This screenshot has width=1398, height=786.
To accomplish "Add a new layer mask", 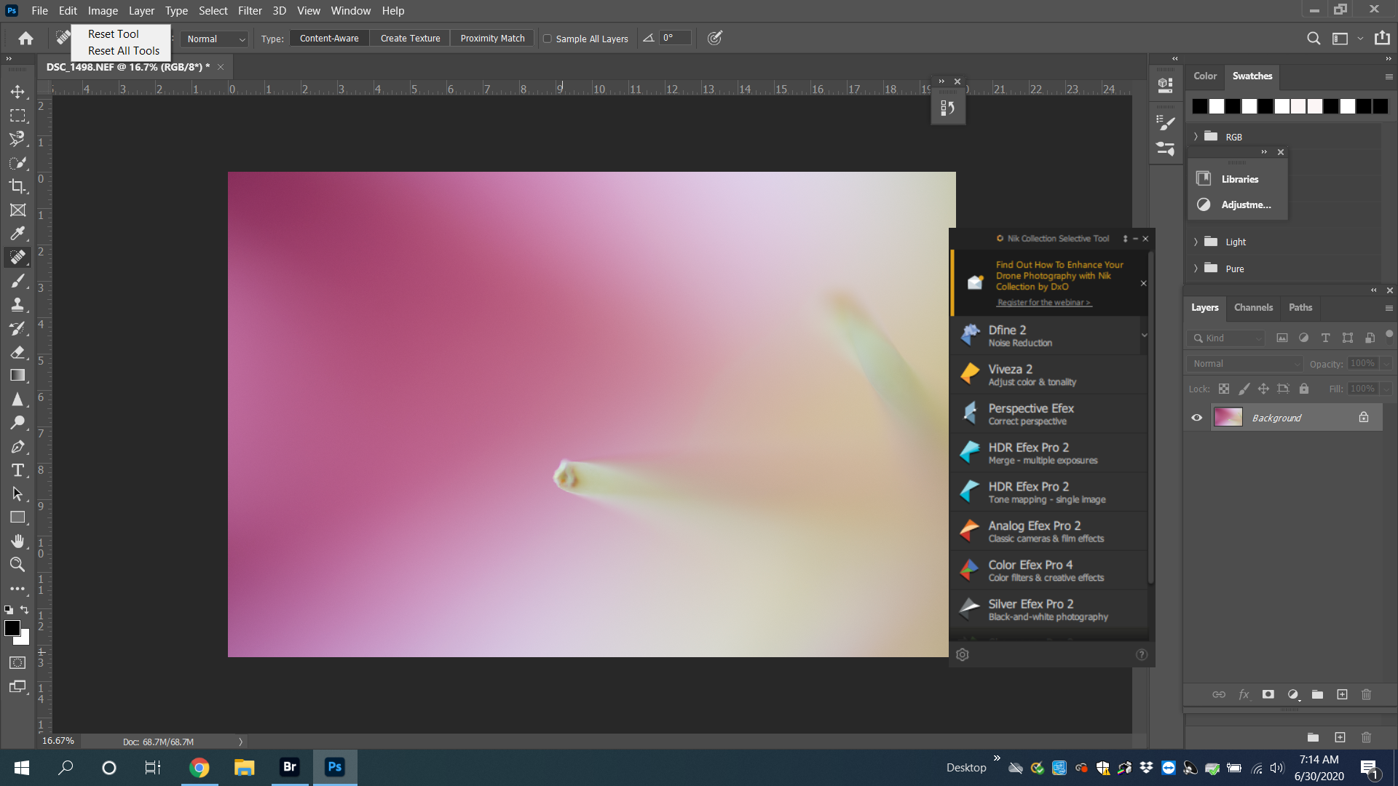I will [x=1268, y=695].
